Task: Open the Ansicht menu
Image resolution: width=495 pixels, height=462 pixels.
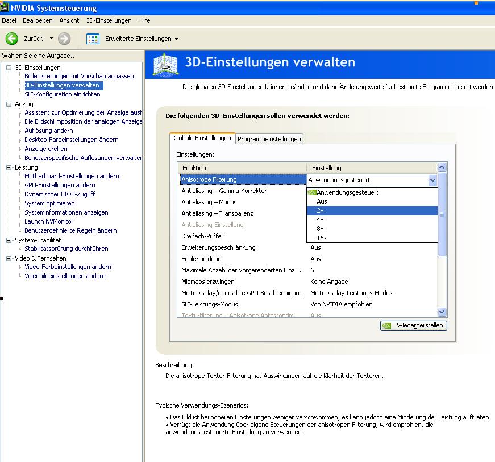Action: click(69, 20)
